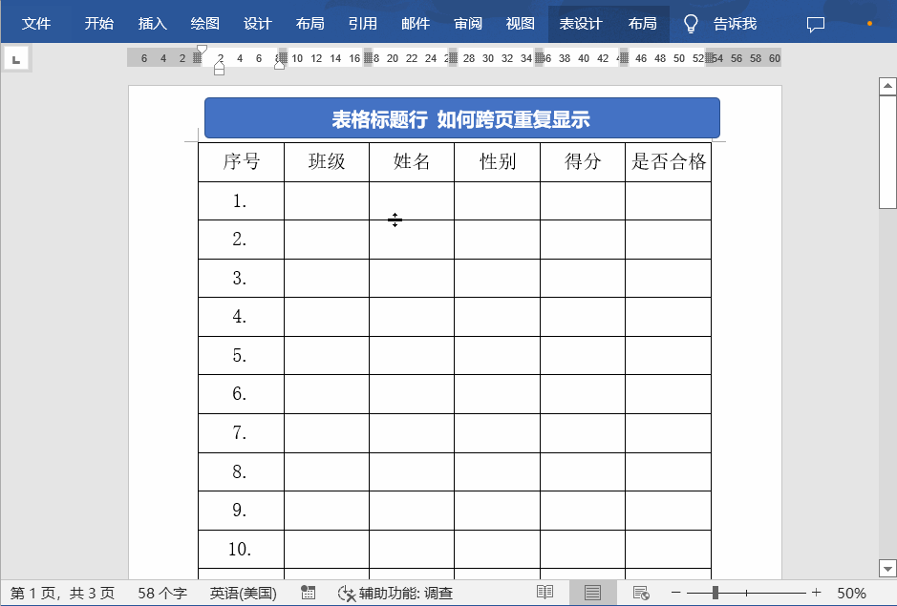
Task: Open the table 布局 tab next to 表设计
Action: click(643, 24)
